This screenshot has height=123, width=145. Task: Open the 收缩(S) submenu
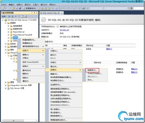coord(64,63)
